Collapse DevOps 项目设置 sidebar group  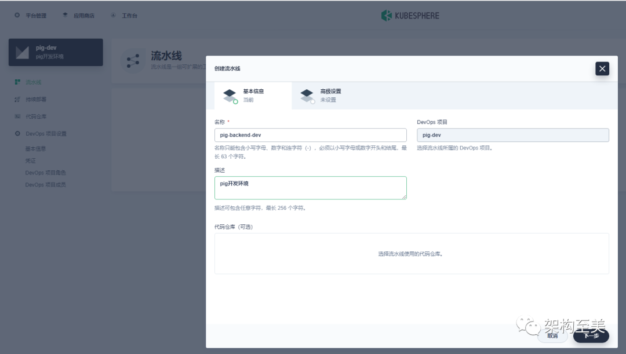point(46,134)
